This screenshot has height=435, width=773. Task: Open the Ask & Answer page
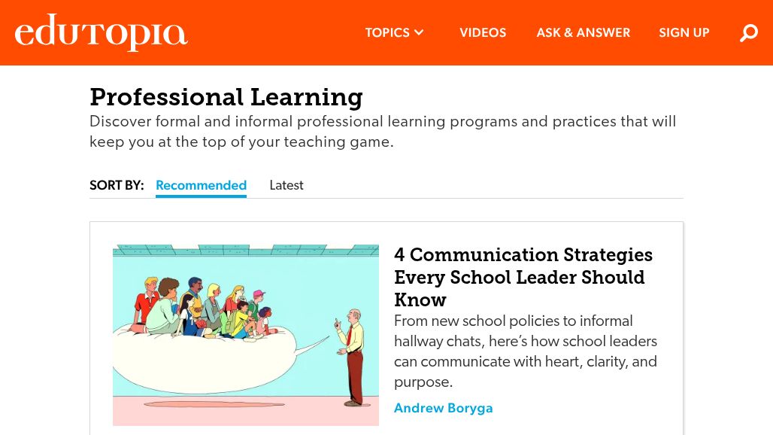[584, 33]
